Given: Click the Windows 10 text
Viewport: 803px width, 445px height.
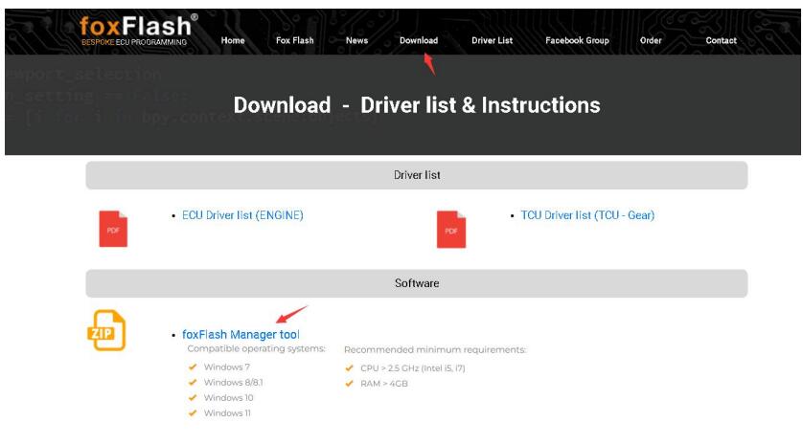Looking at the screenshot, I should coord(228,397).
